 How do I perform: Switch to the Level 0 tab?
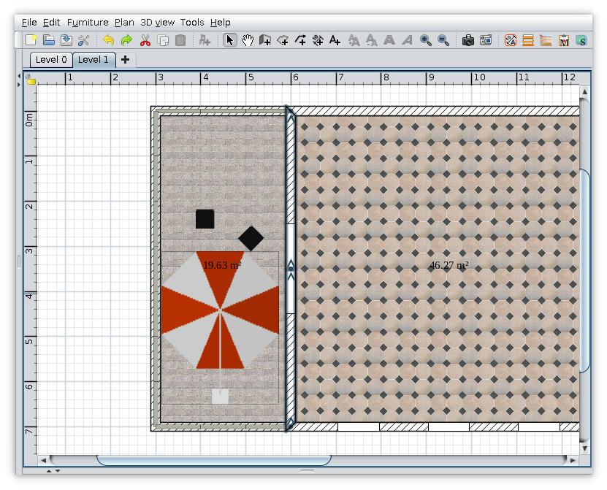51,60
